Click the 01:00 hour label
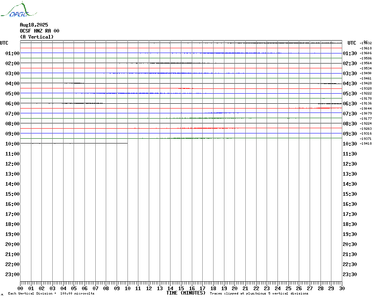Viewport: 374px width, 299px height. point(12,53)
